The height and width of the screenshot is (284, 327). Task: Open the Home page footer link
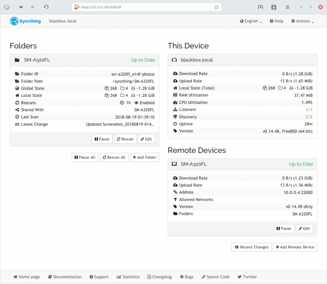point(27,277)
